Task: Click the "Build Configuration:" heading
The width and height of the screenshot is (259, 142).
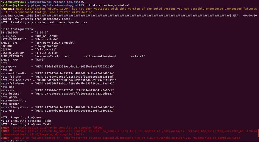Action: [x=17, y=29]
